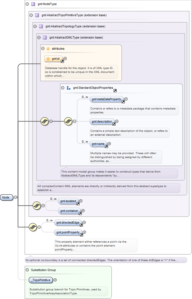
Task: Select the gml:name element box
Action: click(98, 144)
